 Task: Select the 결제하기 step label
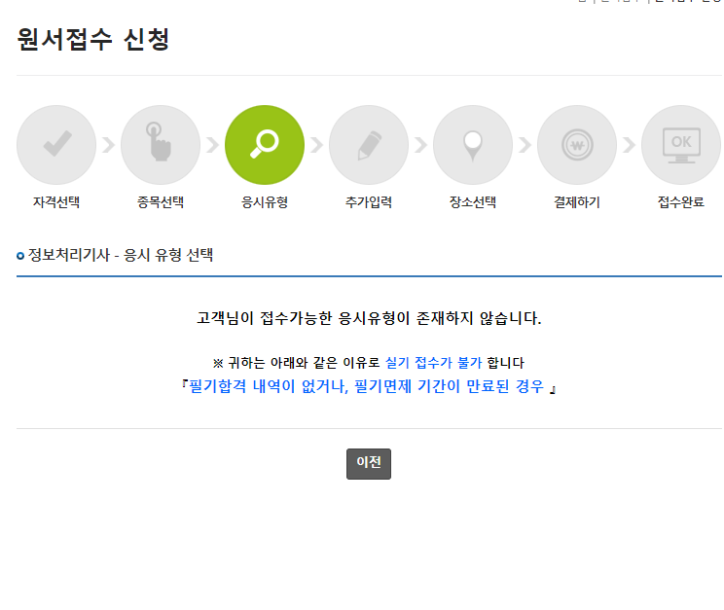(577, 202)
